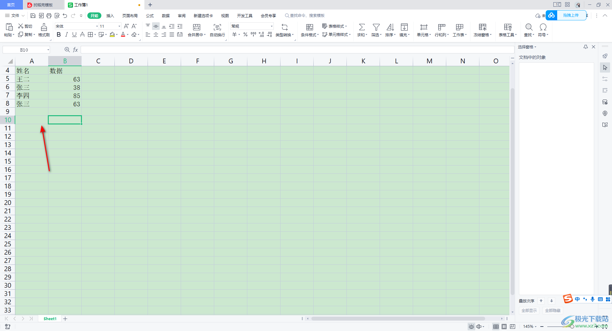
Task: Toggle align text right
Action: click(164, 35)
